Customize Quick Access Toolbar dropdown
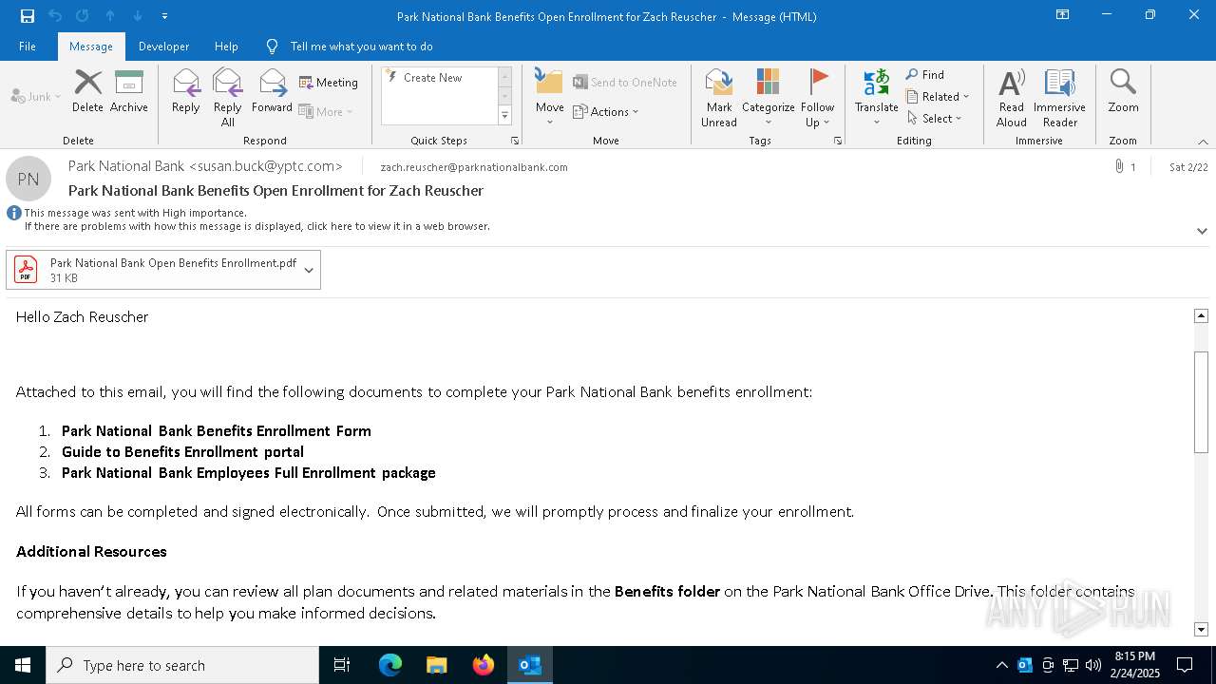Image resolution: width=1216 pixels, height=684 pixels. pos(164,16)
